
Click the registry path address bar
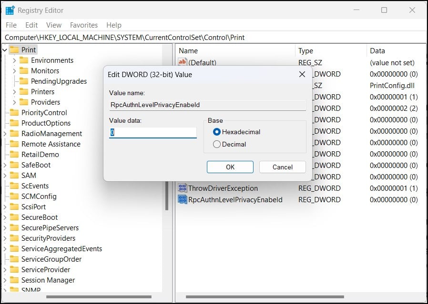[214, 37]
